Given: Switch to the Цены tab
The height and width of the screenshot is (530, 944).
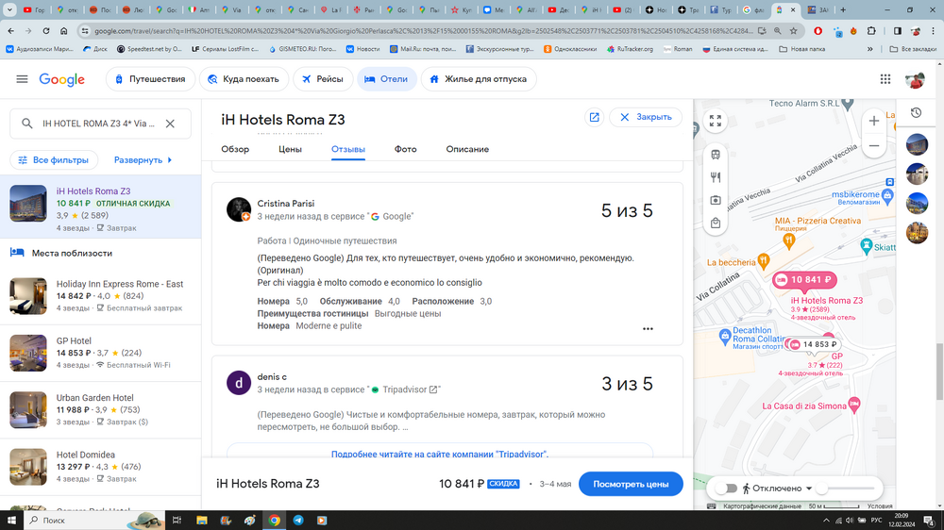Looking at the screenshot, I should pyautogui.click(x=290, y=149).
